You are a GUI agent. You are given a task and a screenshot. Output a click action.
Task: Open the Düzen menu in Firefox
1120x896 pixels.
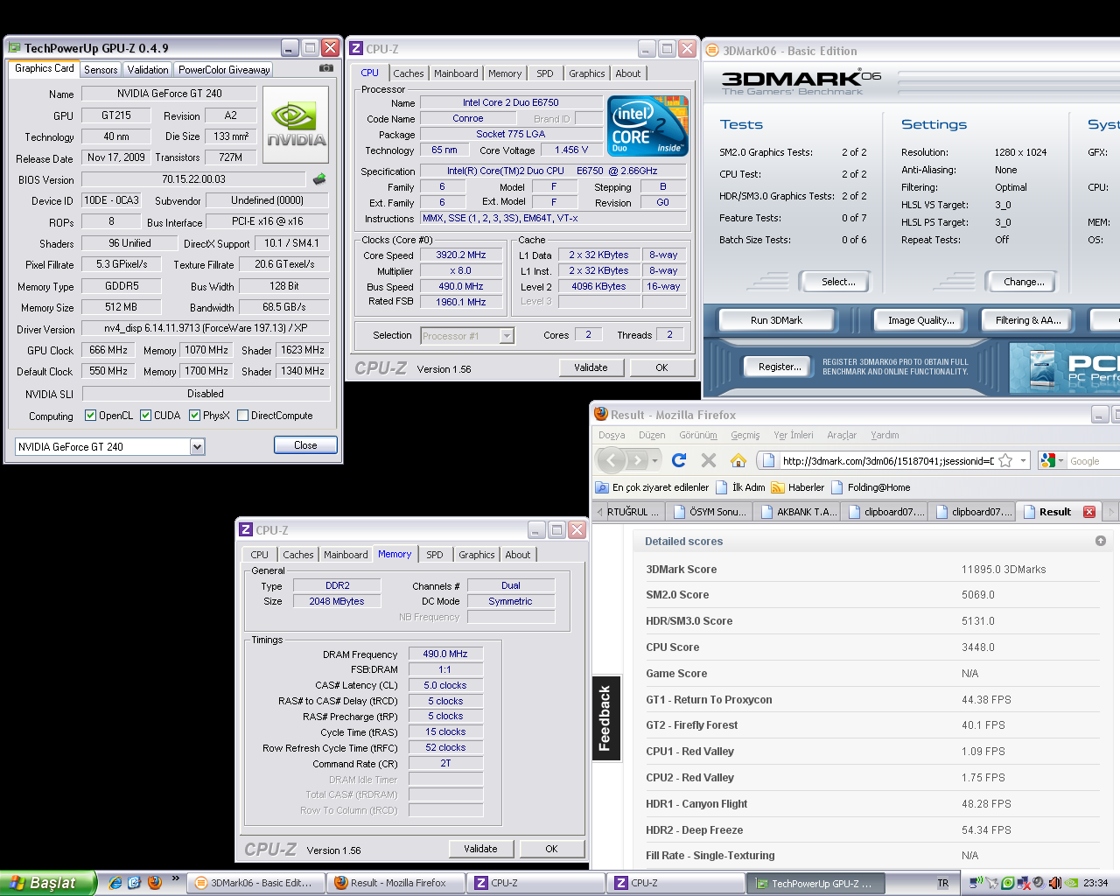[x=652, y=435]
